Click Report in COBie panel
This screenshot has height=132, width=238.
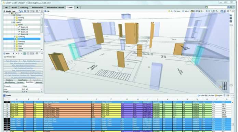pyautogui.click(x=219, y=95)
